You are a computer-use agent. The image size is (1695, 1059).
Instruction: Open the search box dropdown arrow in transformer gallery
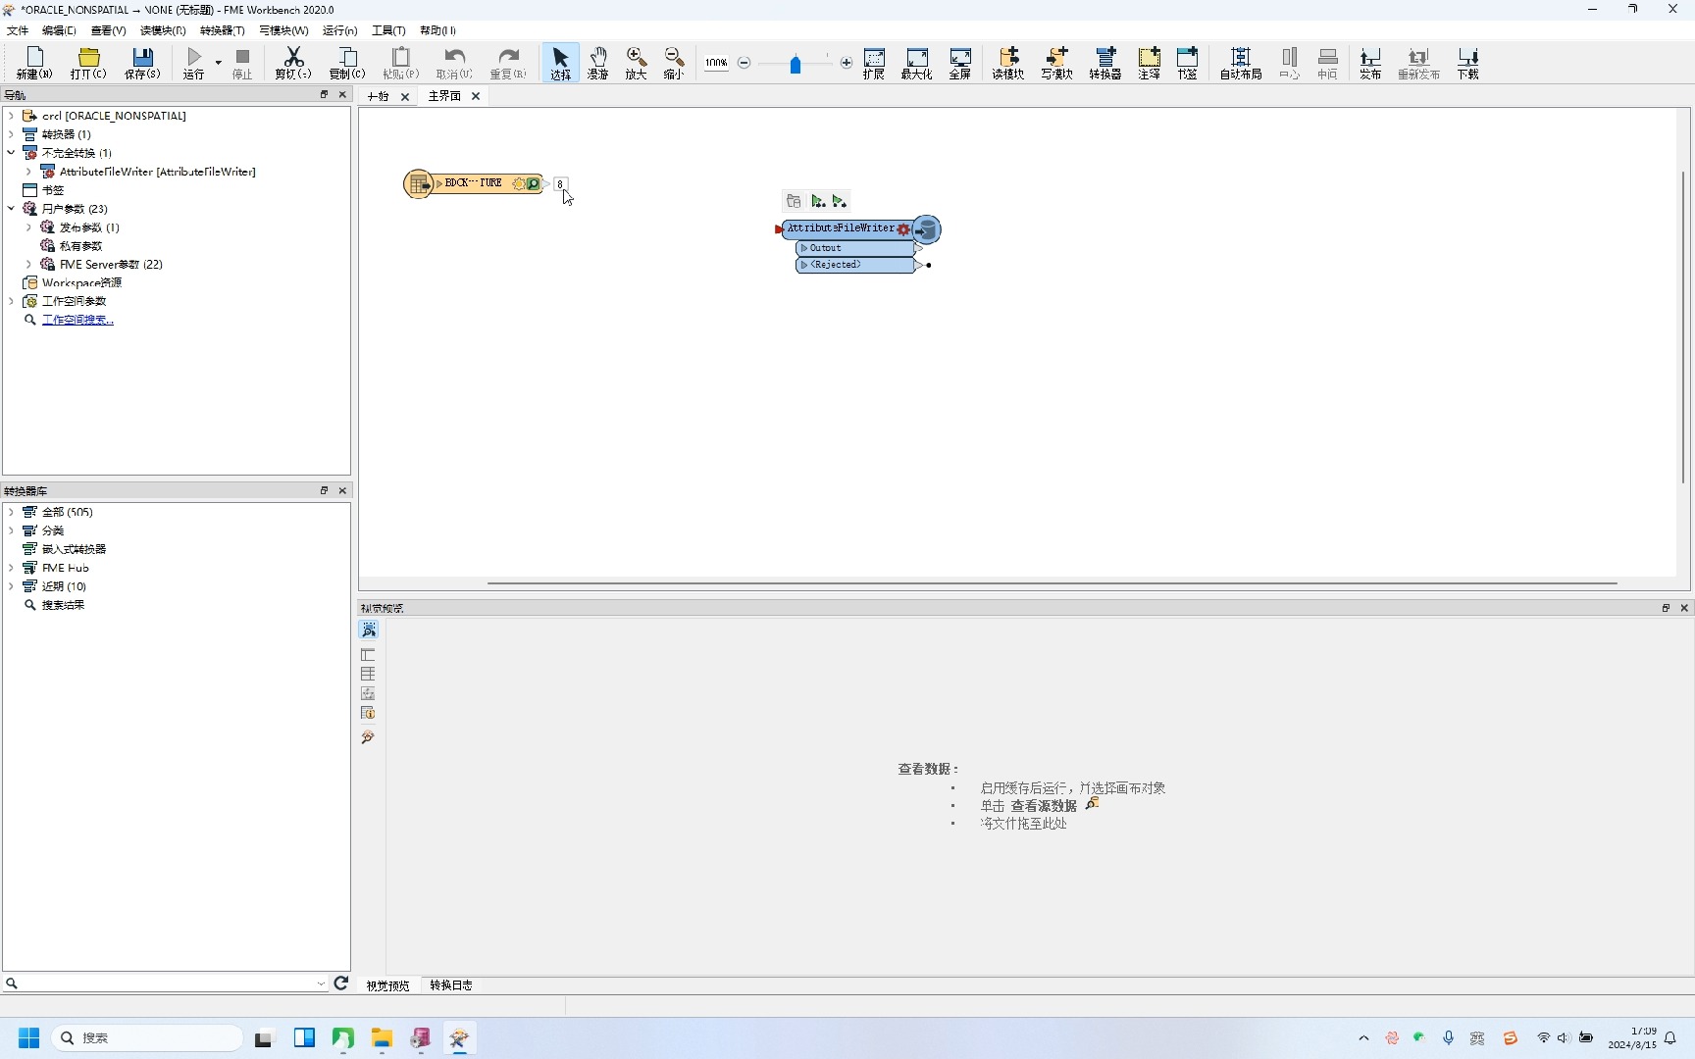tap(321, 983)
